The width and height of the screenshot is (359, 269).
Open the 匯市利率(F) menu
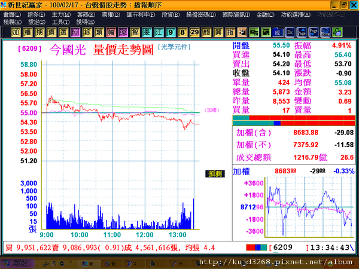(141, 14)
